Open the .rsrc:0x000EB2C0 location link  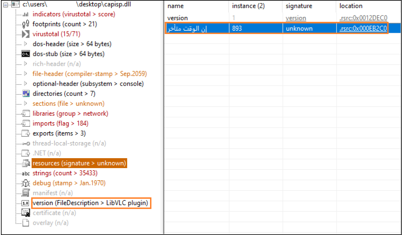pyautogui.click(x=363, y=28)
